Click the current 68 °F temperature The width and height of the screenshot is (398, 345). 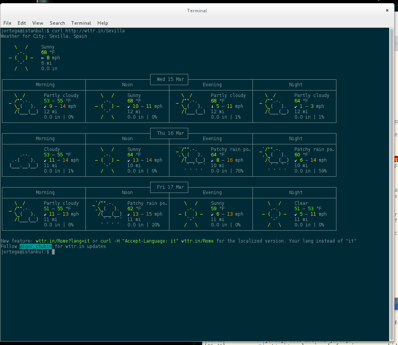48,52
